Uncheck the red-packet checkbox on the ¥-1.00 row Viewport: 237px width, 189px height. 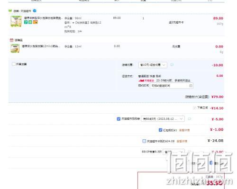(x=160, y=130)
